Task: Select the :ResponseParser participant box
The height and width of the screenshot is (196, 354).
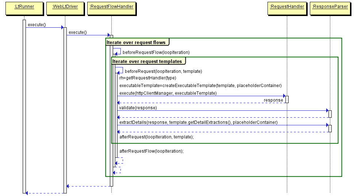Action: tap(330, 8)
